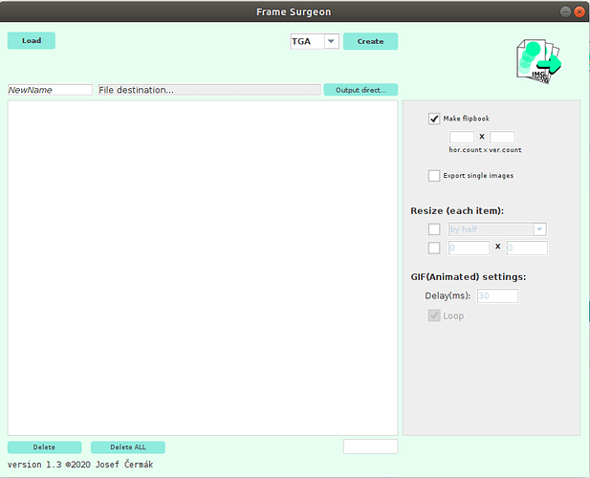The width and height of the screenshot is (590, 478).
Task: Click the empty field beside Delete ALL
Action: [x=370, y=446]
